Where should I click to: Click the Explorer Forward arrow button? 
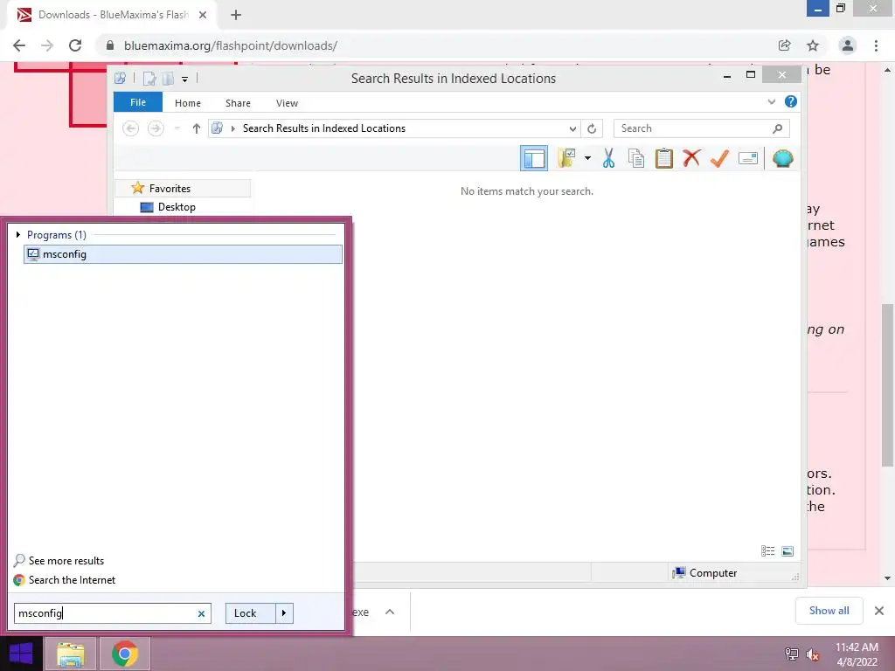click(x=156, y=128)
